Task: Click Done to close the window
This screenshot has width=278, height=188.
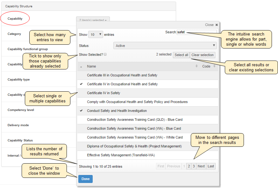Action: (x=85, y=179)
